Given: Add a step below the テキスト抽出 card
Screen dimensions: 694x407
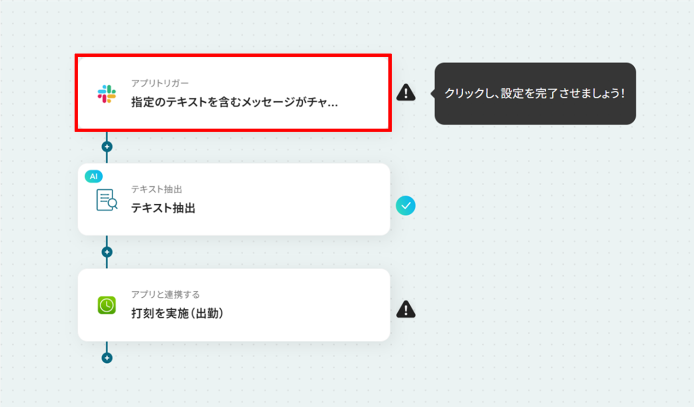Looking at the screenshot, I should pyautogui.click(x=107, y=252).
